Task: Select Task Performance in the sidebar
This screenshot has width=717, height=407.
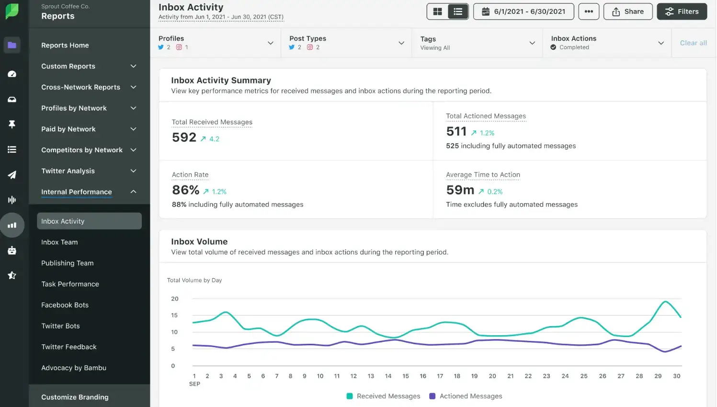Action: click(x=70, y=284)
